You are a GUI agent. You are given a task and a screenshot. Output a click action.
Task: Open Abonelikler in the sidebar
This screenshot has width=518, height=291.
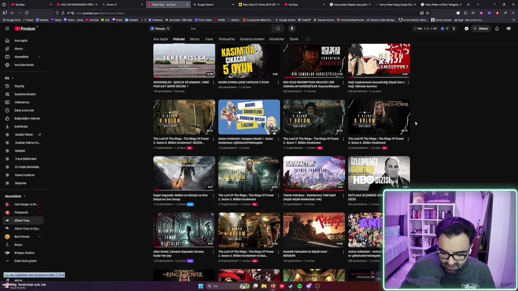(x=22, y=57)
